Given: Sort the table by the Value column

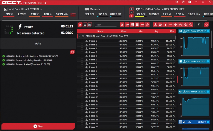Looking at the screenshot, I should click(124, 31).
